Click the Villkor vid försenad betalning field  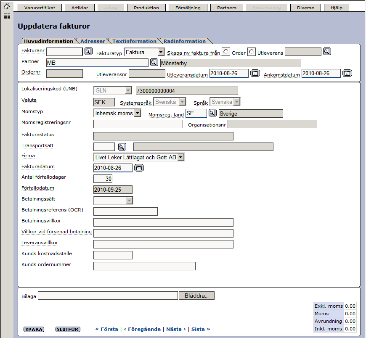click(163, 233)
